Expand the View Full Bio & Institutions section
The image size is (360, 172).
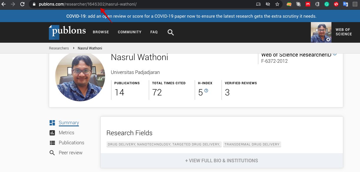pyautogui.click(x=222, y=161)
